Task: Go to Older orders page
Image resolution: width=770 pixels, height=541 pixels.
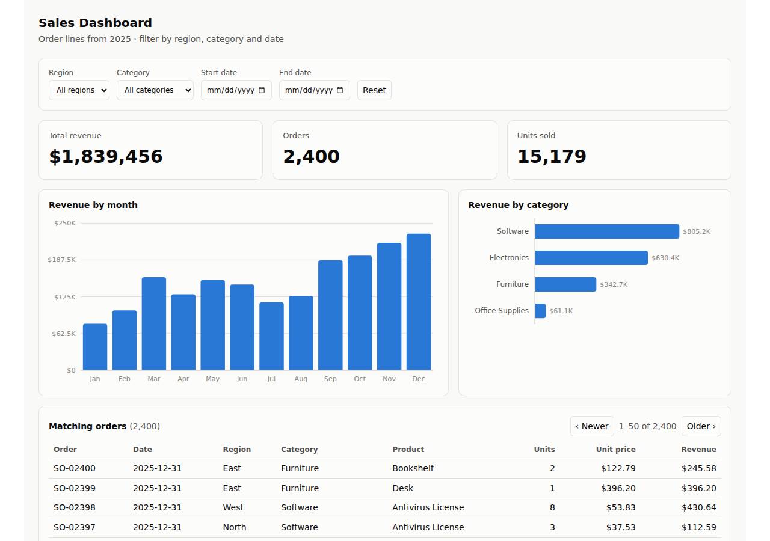Action: pyautogui.click(x=701, y=426)
